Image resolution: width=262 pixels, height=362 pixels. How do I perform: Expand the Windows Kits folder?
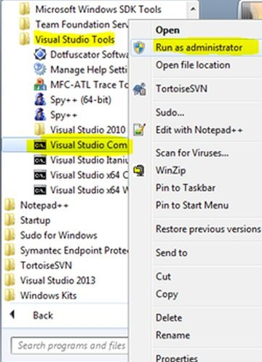[x=48, y=296]
